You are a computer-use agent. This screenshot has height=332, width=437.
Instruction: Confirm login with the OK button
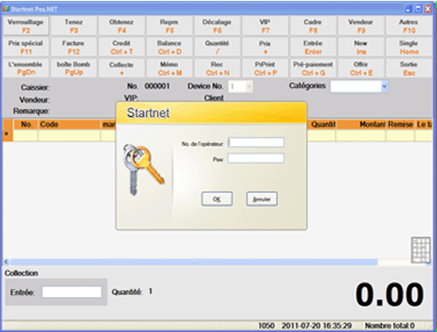pyautogui.click(x=217, y=199)
